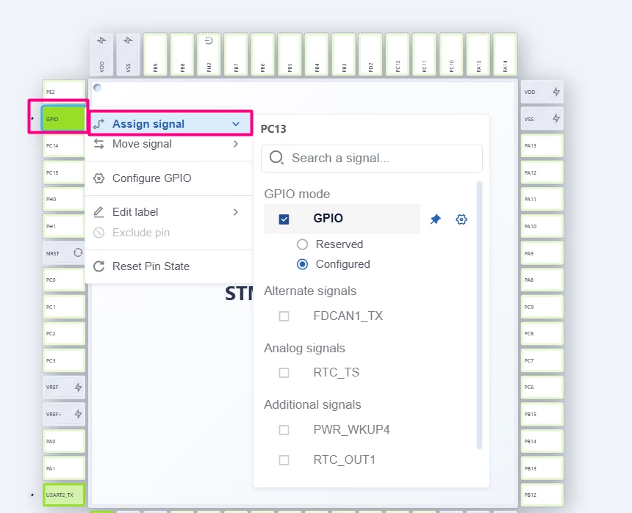Pick pin PB4 on top row
Screen dimensions: 632x513
pos(317,54)
